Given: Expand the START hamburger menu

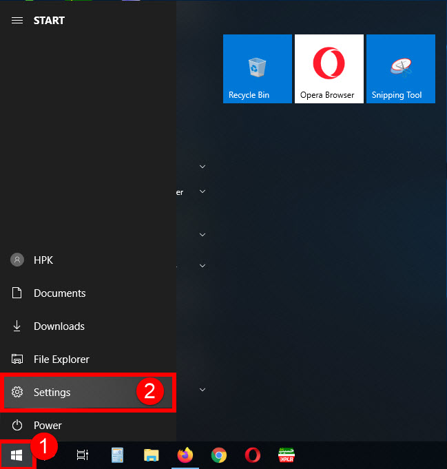Looking at the screenshot, I should click(17, 21).
